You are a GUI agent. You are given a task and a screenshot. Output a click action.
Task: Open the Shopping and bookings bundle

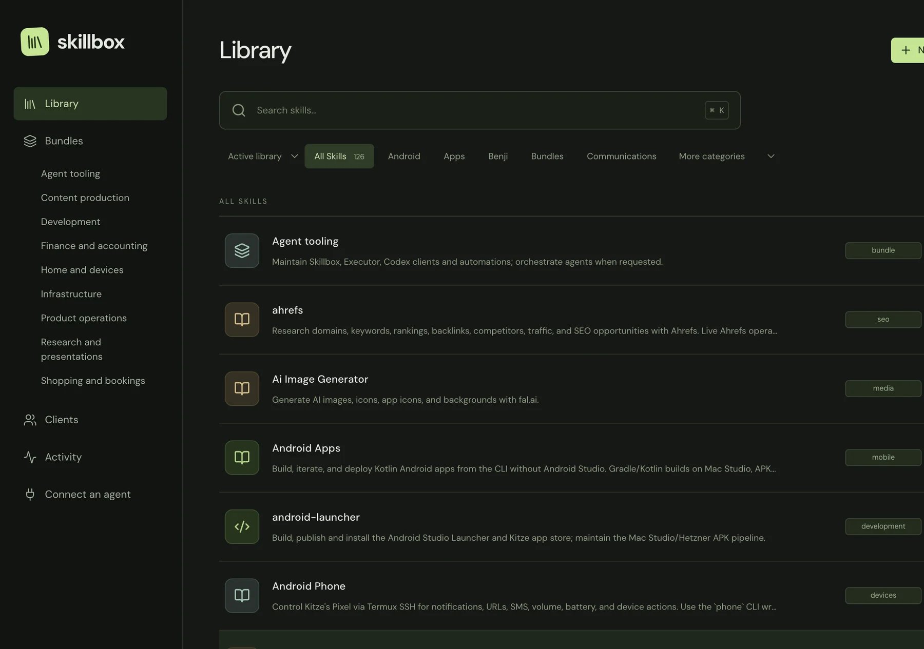pos(93,381)
